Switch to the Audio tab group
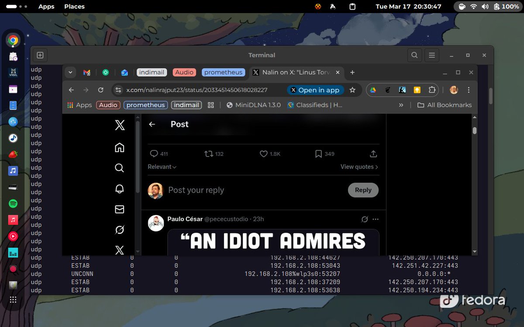Screen dimensions: 524x327 (184, 72)
